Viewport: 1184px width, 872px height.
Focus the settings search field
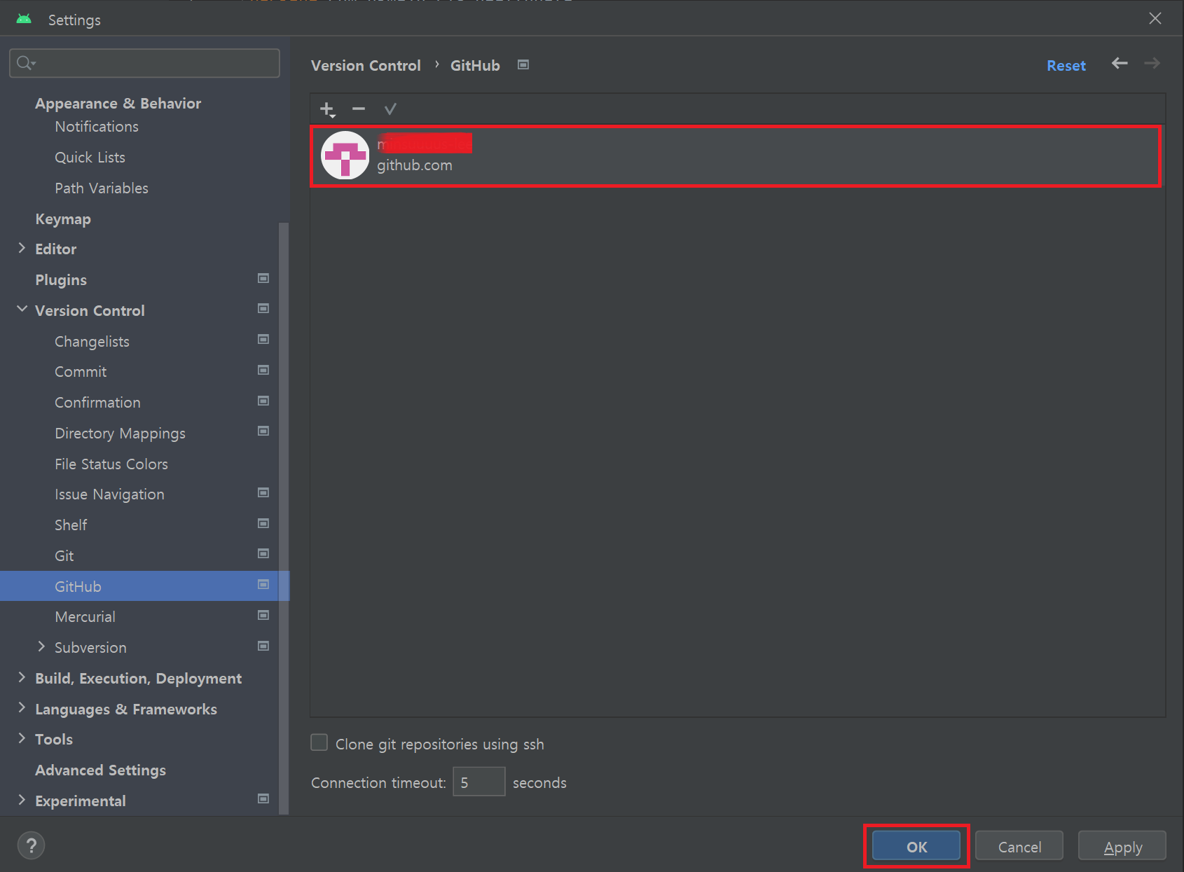pyautogui.click(x=144, y=63)
